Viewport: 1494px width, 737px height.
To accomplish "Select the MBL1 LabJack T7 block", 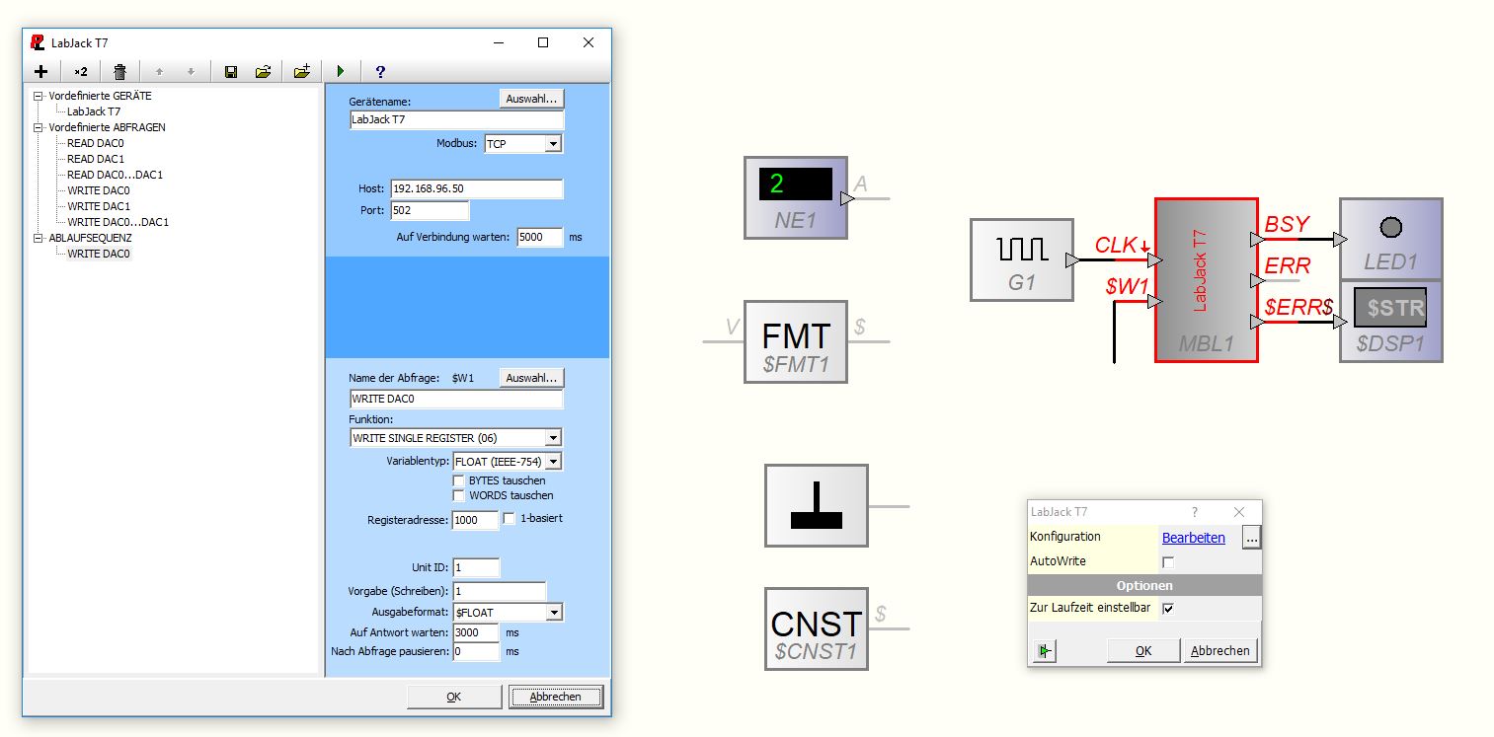I will [x=1206, y=280].
